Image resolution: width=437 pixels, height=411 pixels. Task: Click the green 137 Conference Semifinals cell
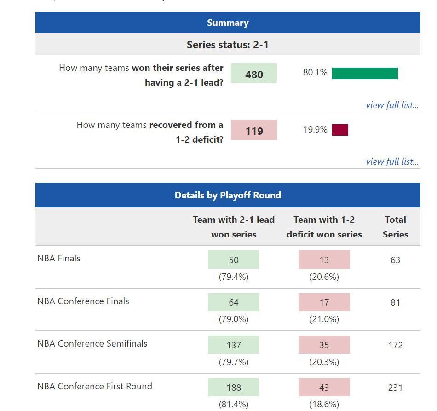coord(234,345)
